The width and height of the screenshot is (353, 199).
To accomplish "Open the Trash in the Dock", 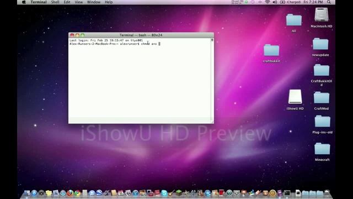I will coord(327,193).
